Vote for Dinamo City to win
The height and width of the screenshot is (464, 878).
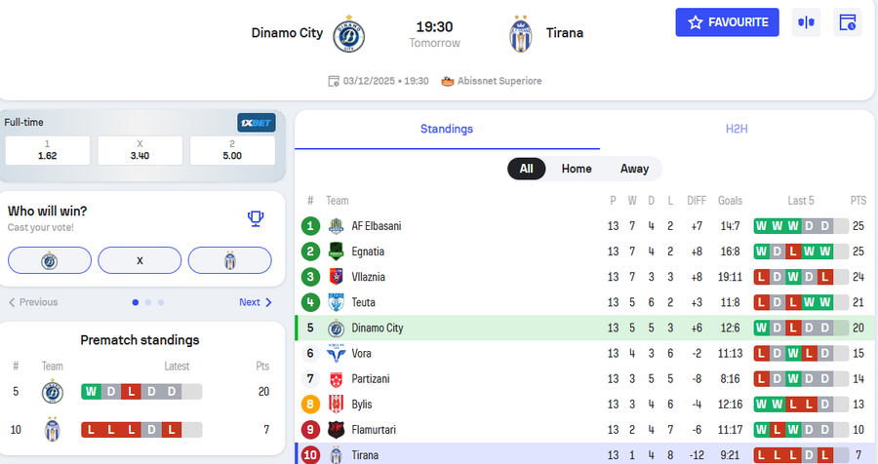pyautogui.click(x=50, y=260)
